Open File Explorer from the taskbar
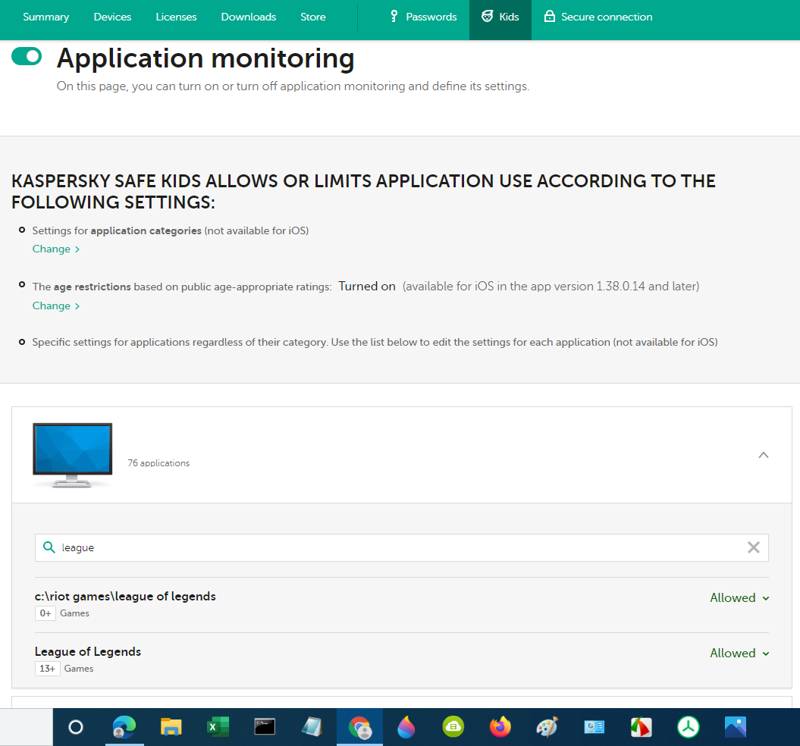Image resolution: width=800 pixels, height=746 pixels. (171, 727)
